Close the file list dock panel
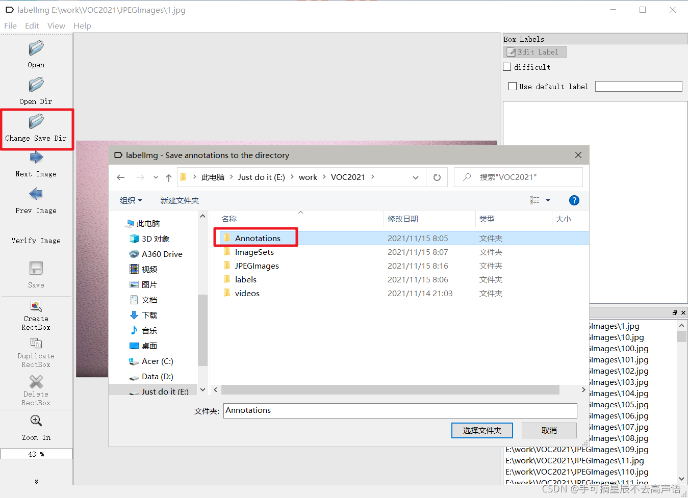The width and height of the screenshot is (688, 498). point(683,312)
